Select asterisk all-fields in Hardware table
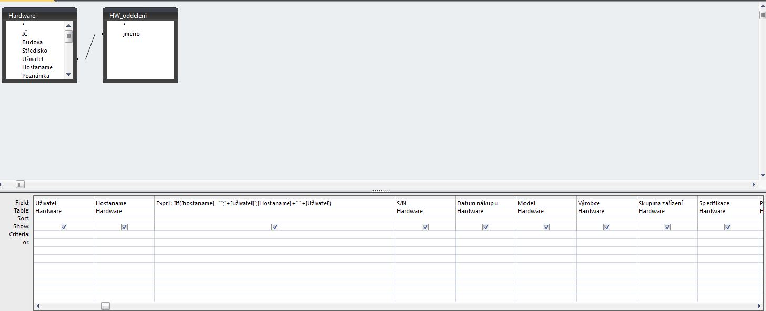 [x=23, y=25]
